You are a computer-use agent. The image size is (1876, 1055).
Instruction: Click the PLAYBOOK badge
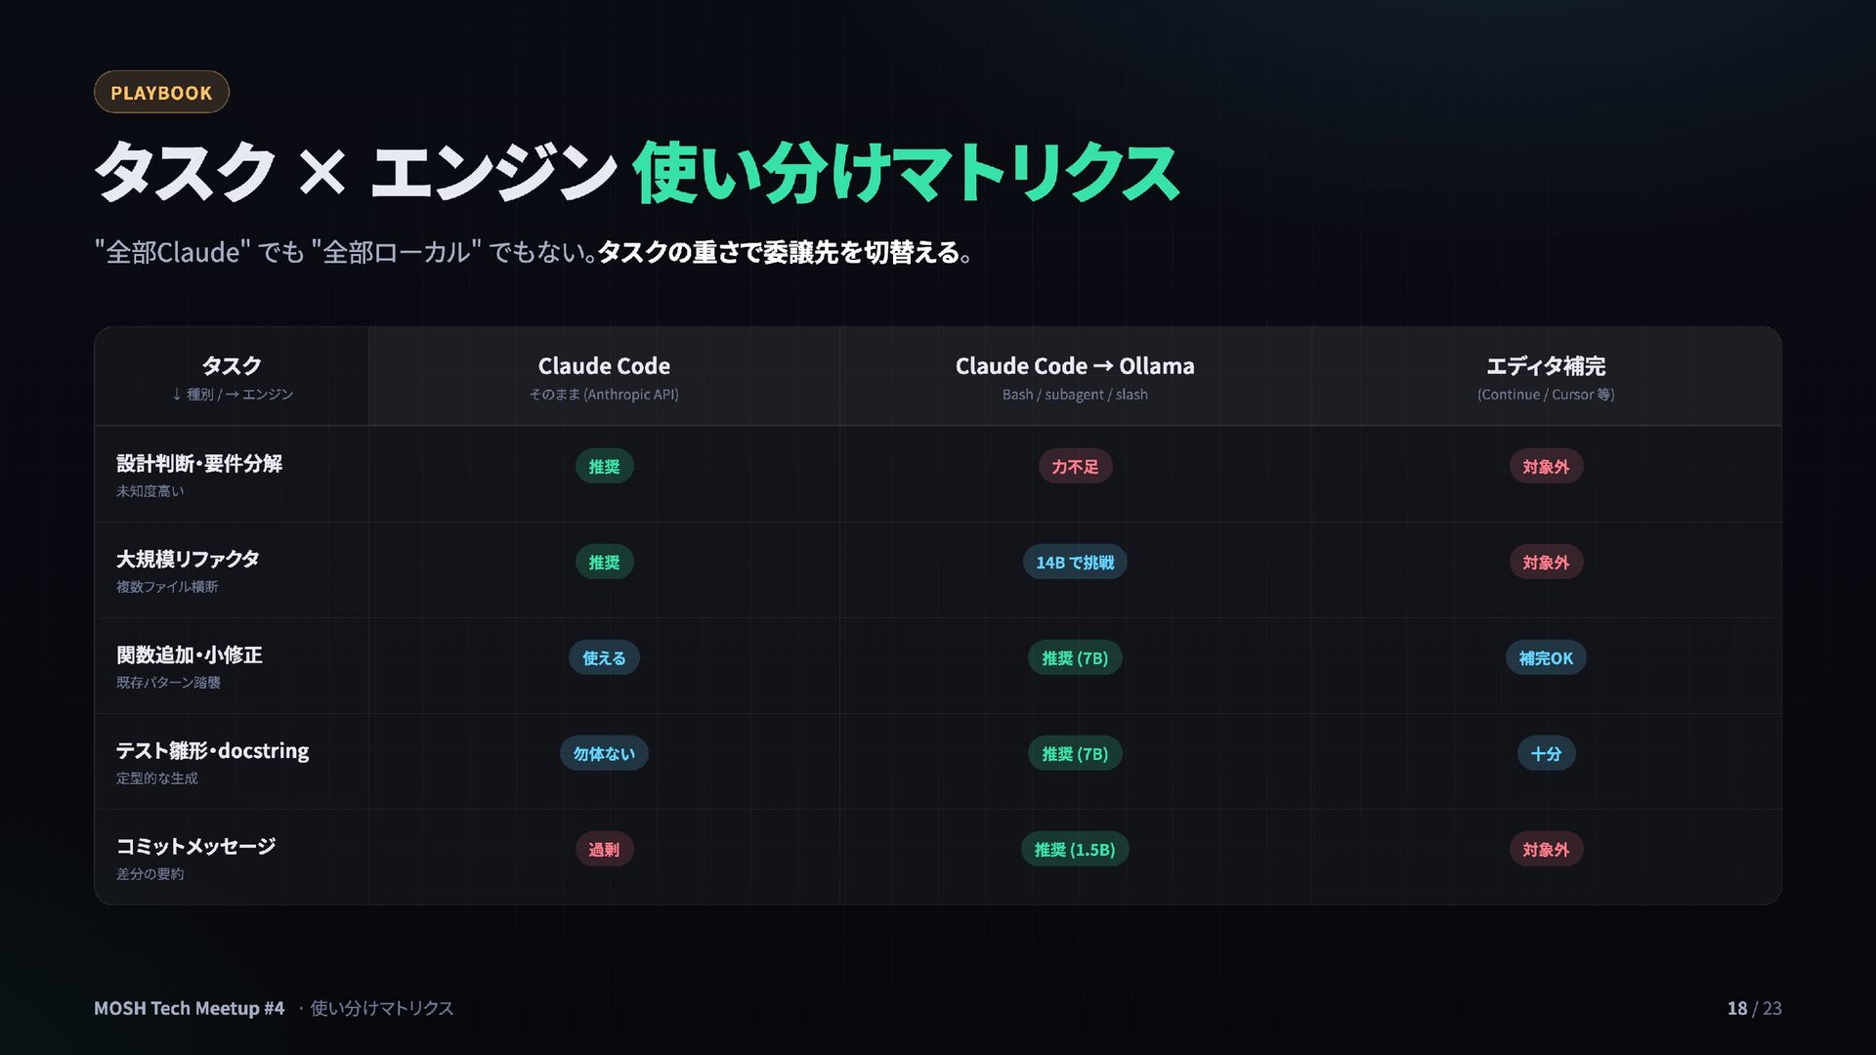pos(161,92)
